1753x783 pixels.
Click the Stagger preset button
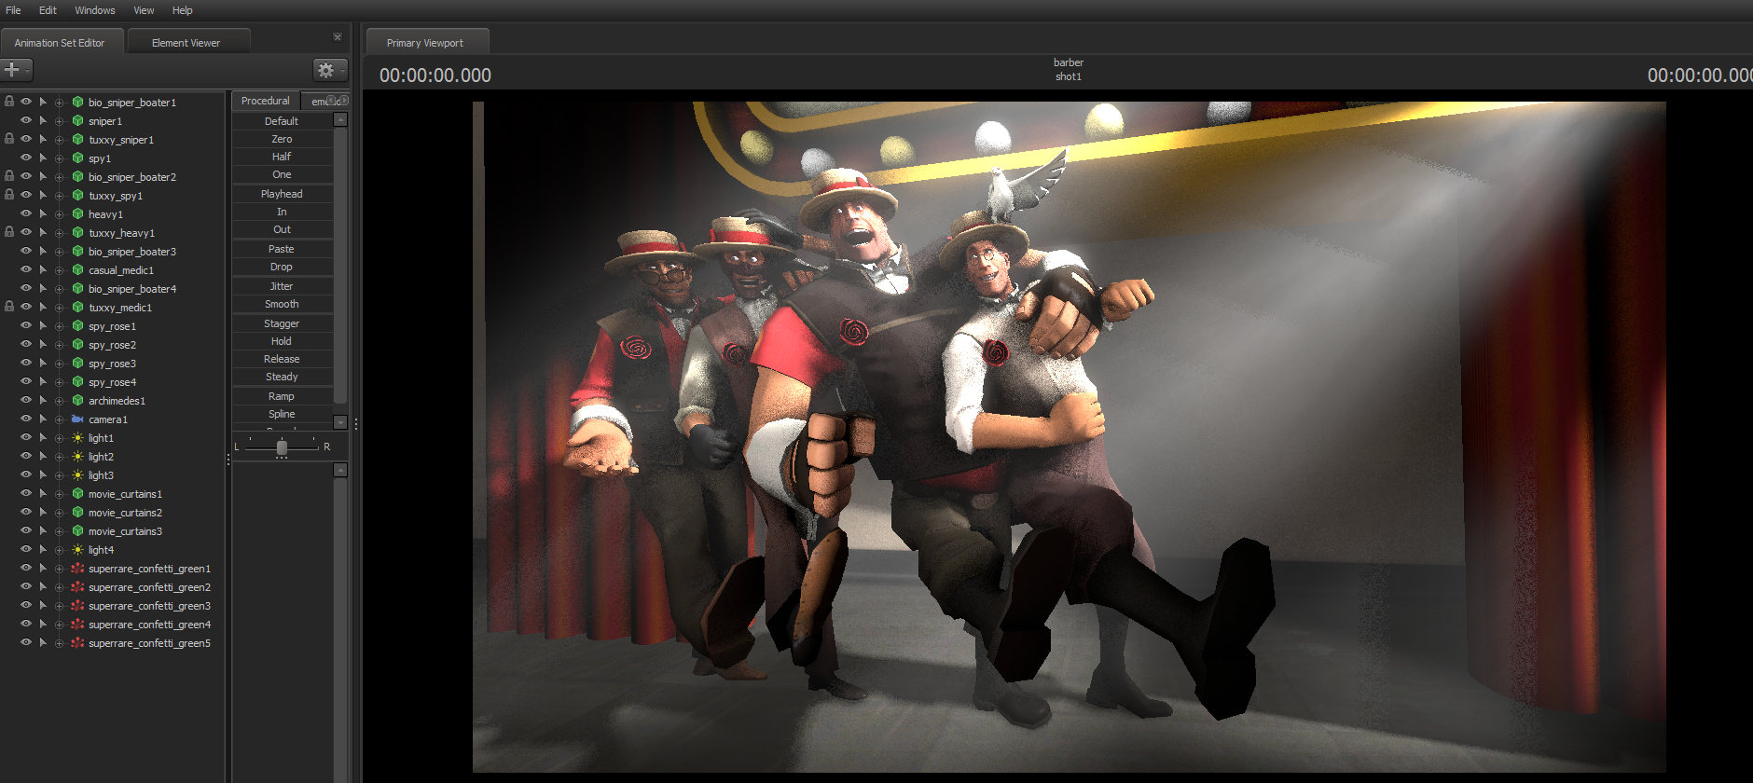click(282, 323)
